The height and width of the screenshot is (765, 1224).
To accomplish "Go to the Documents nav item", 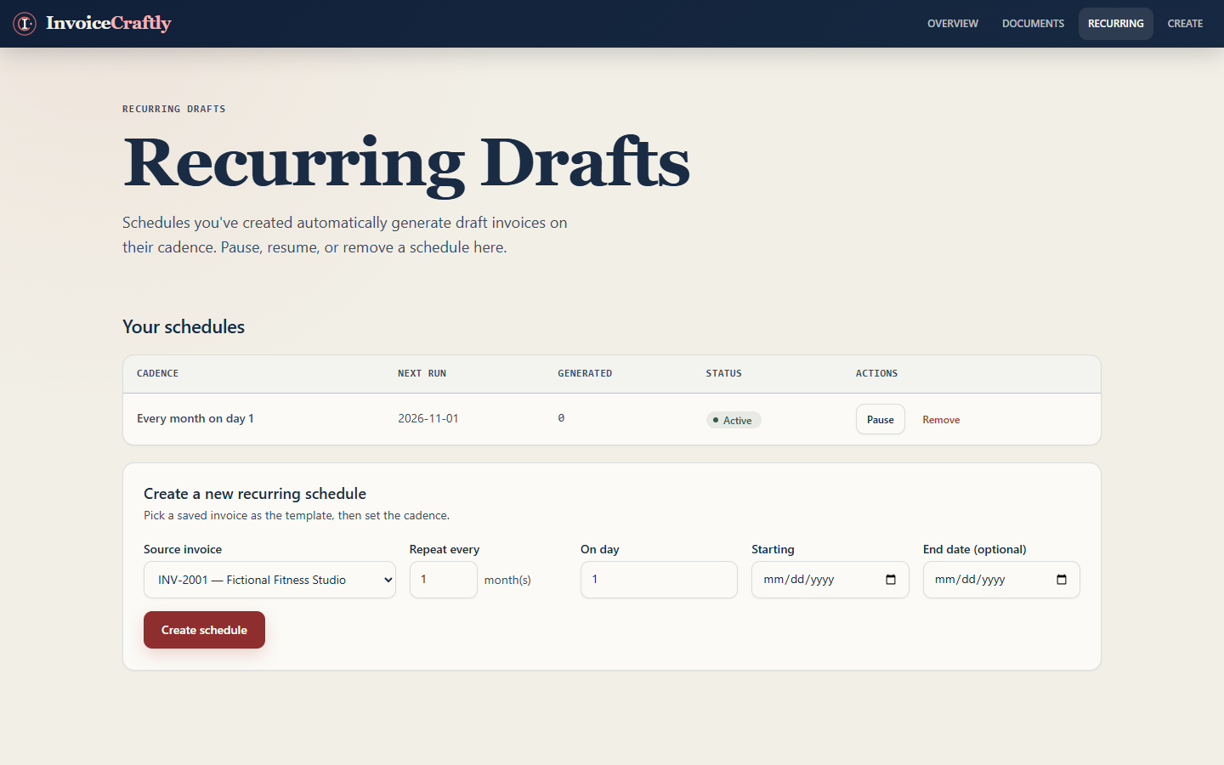I will 1033,24.
